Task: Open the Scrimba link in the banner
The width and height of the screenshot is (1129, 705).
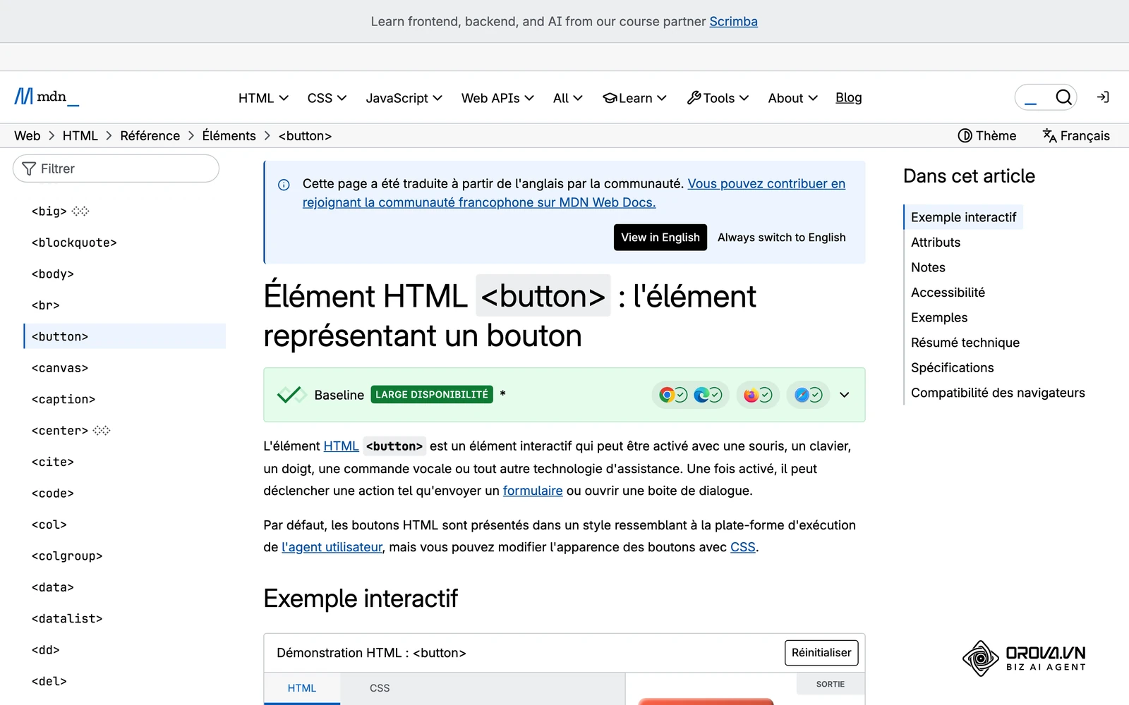Action: 733,21
